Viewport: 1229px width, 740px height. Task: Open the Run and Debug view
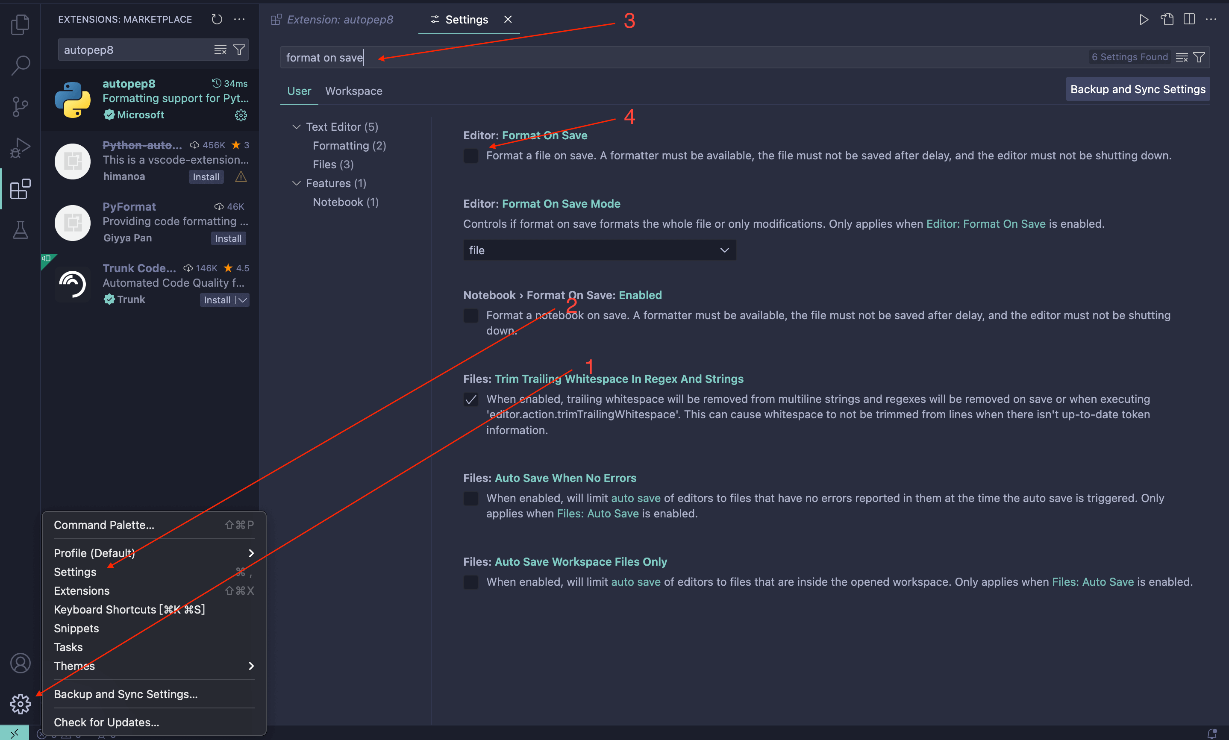click(20, 147)
